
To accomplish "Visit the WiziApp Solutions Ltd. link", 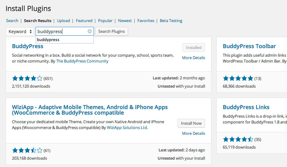I will point(127,127).
